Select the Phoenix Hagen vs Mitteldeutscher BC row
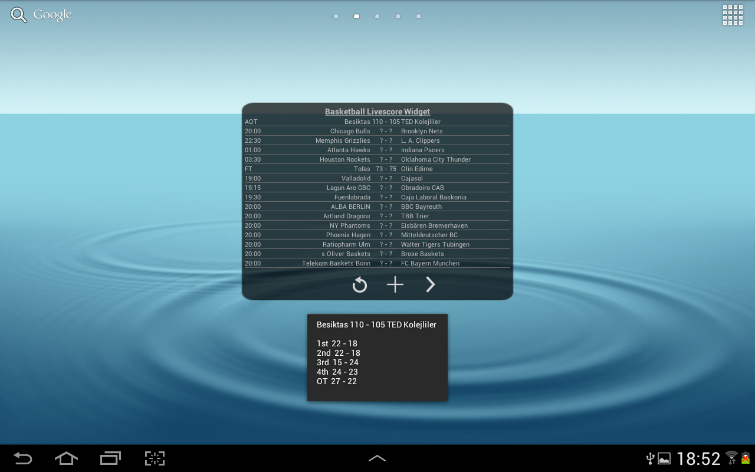 (x=377, y=235)
